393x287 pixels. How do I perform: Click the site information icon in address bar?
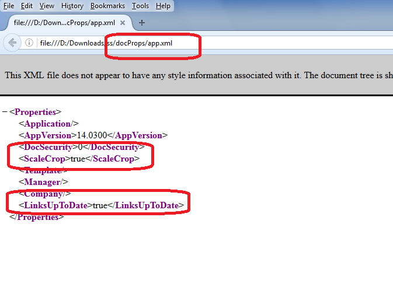pyautogui.click(x=29, y=43)
